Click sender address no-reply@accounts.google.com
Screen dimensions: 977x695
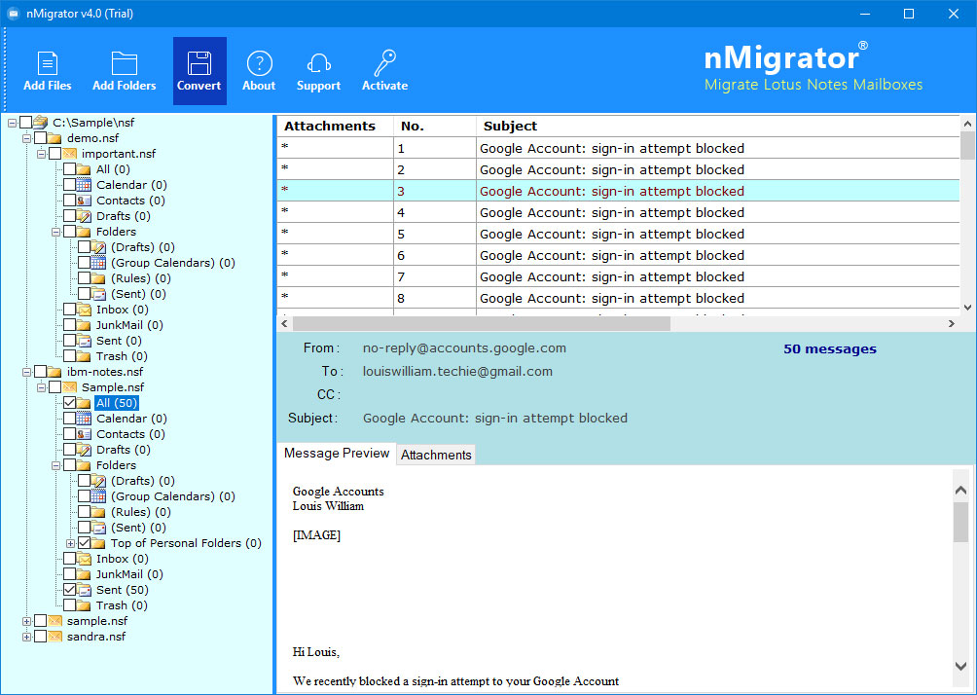click(464, 347)
